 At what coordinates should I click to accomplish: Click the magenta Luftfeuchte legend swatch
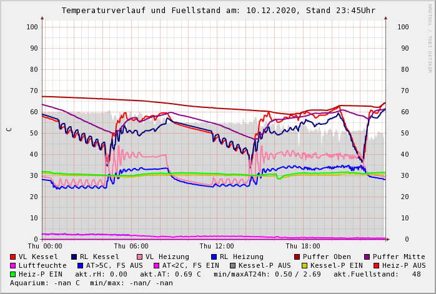click(x=12, y=265)
